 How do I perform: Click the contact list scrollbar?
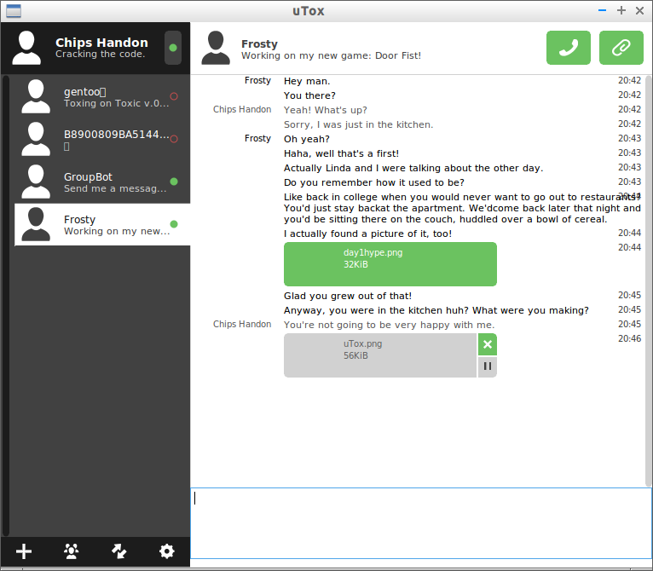[x=6, y=306]
